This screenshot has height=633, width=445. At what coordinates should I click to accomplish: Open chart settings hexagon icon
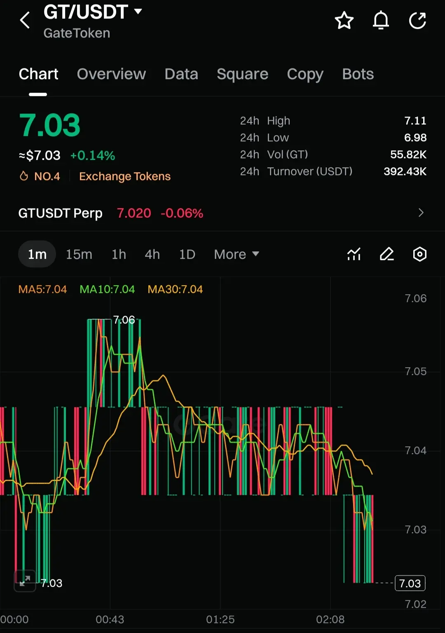coord(419,254)
